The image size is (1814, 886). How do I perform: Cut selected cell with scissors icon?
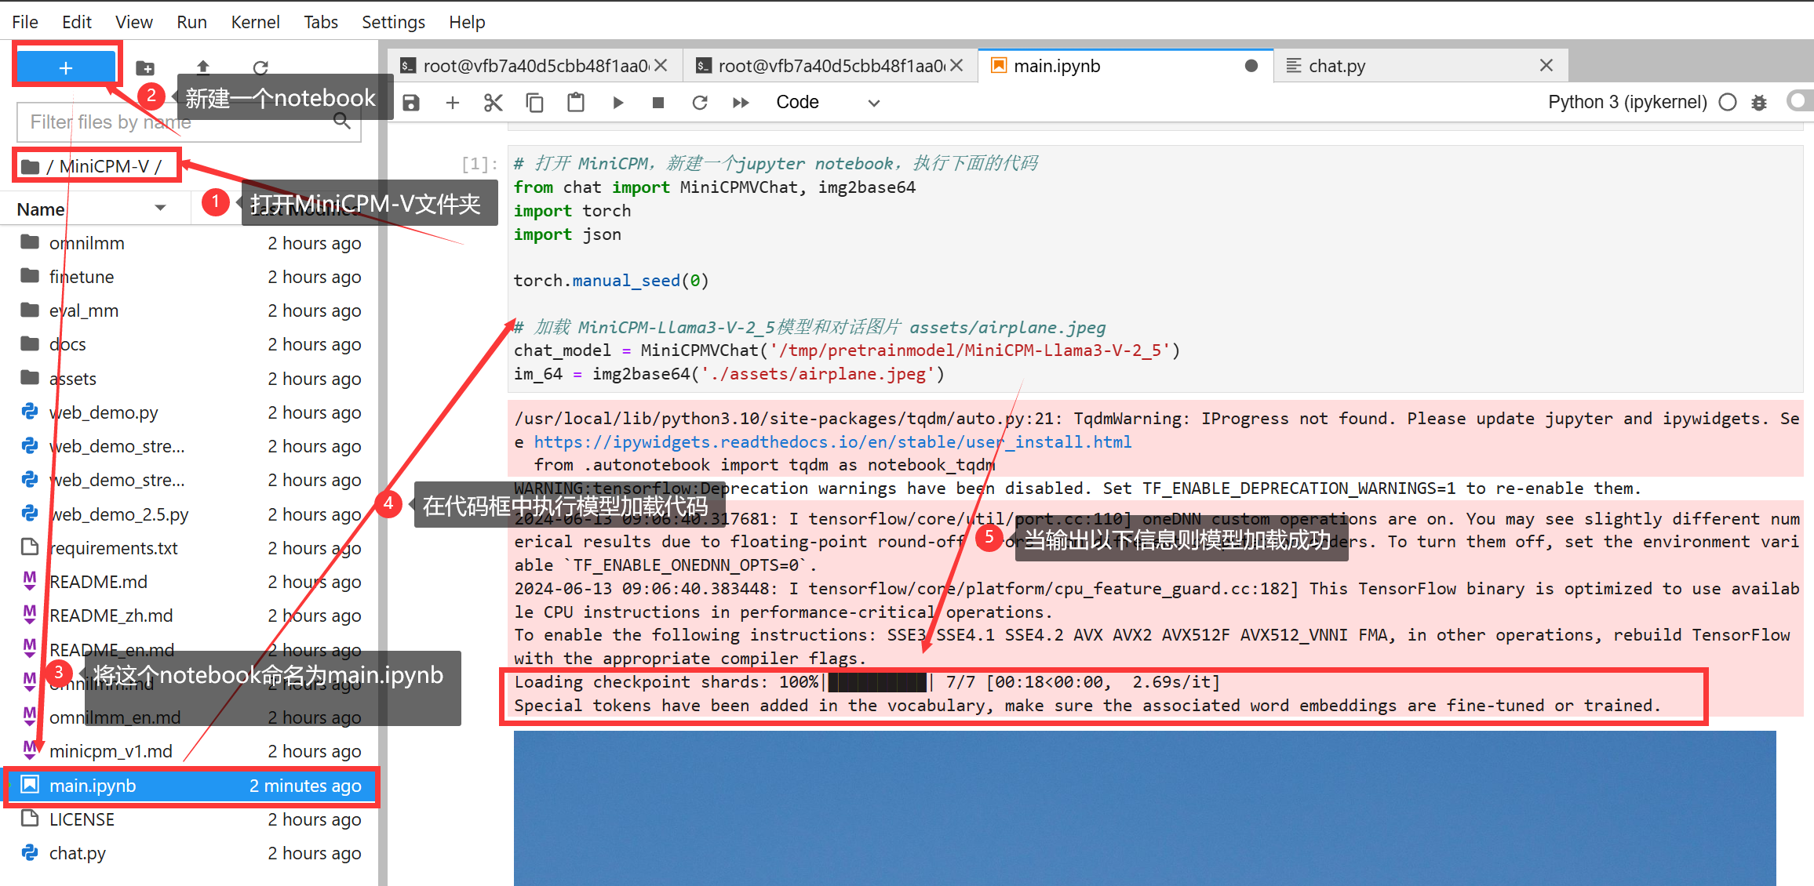pos(494,103)
